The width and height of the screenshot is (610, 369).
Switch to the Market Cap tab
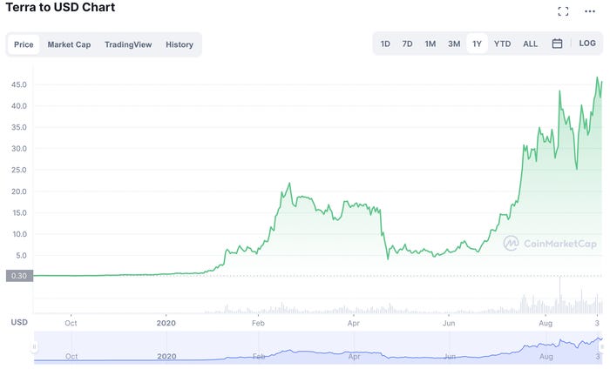pyautogui.click(x=69, y=44)
